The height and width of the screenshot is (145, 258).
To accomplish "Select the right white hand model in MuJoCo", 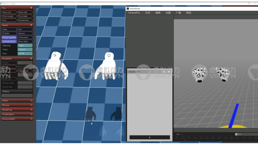I will 109,66.
